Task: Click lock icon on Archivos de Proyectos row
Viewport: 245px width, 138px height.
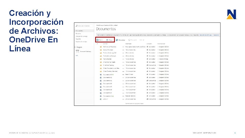Action: point(147,47)
